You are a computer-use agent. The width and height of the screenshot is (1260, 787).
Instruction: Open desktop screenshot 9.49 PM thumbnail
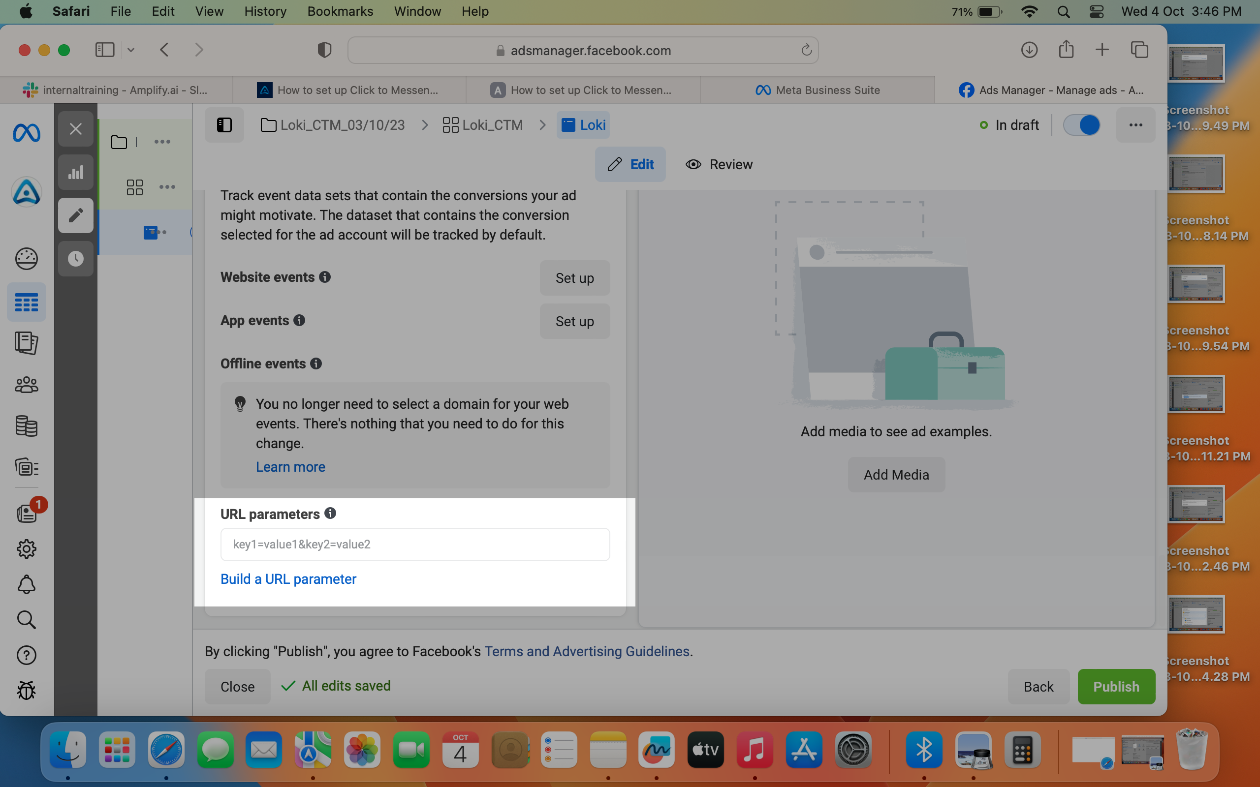pyautogui.click(x=1196, y=63)
